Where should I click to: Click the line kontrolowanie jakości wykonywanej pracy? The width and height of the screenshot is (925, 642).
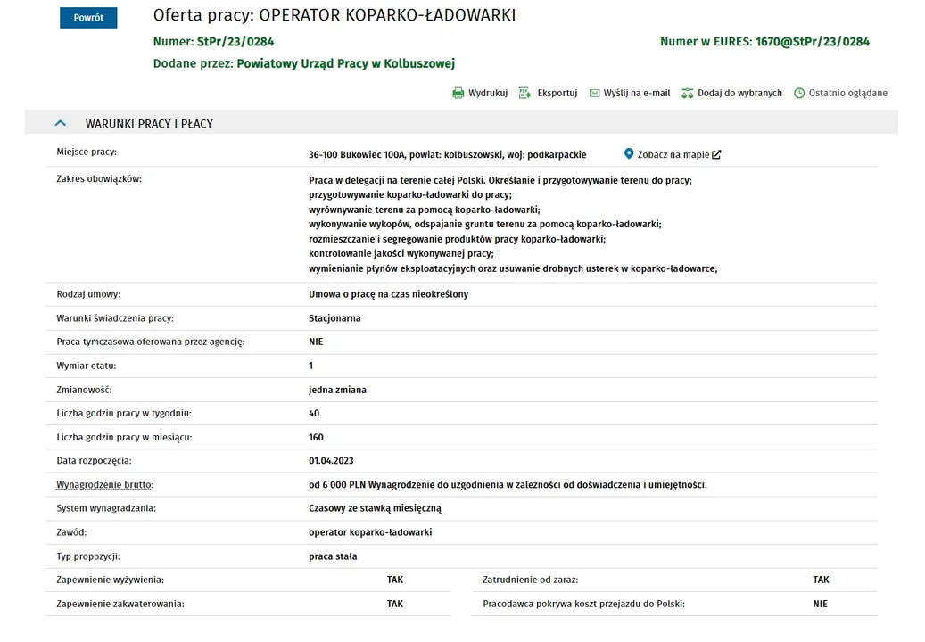pos(401,253)
